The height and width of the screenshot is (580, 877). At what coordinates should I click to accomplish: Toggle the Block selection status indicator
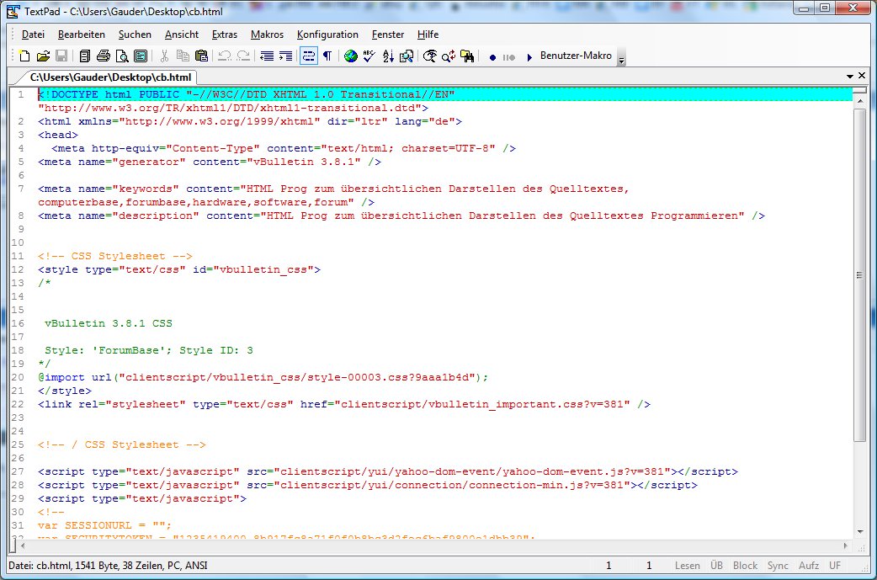tap(745, 566)
